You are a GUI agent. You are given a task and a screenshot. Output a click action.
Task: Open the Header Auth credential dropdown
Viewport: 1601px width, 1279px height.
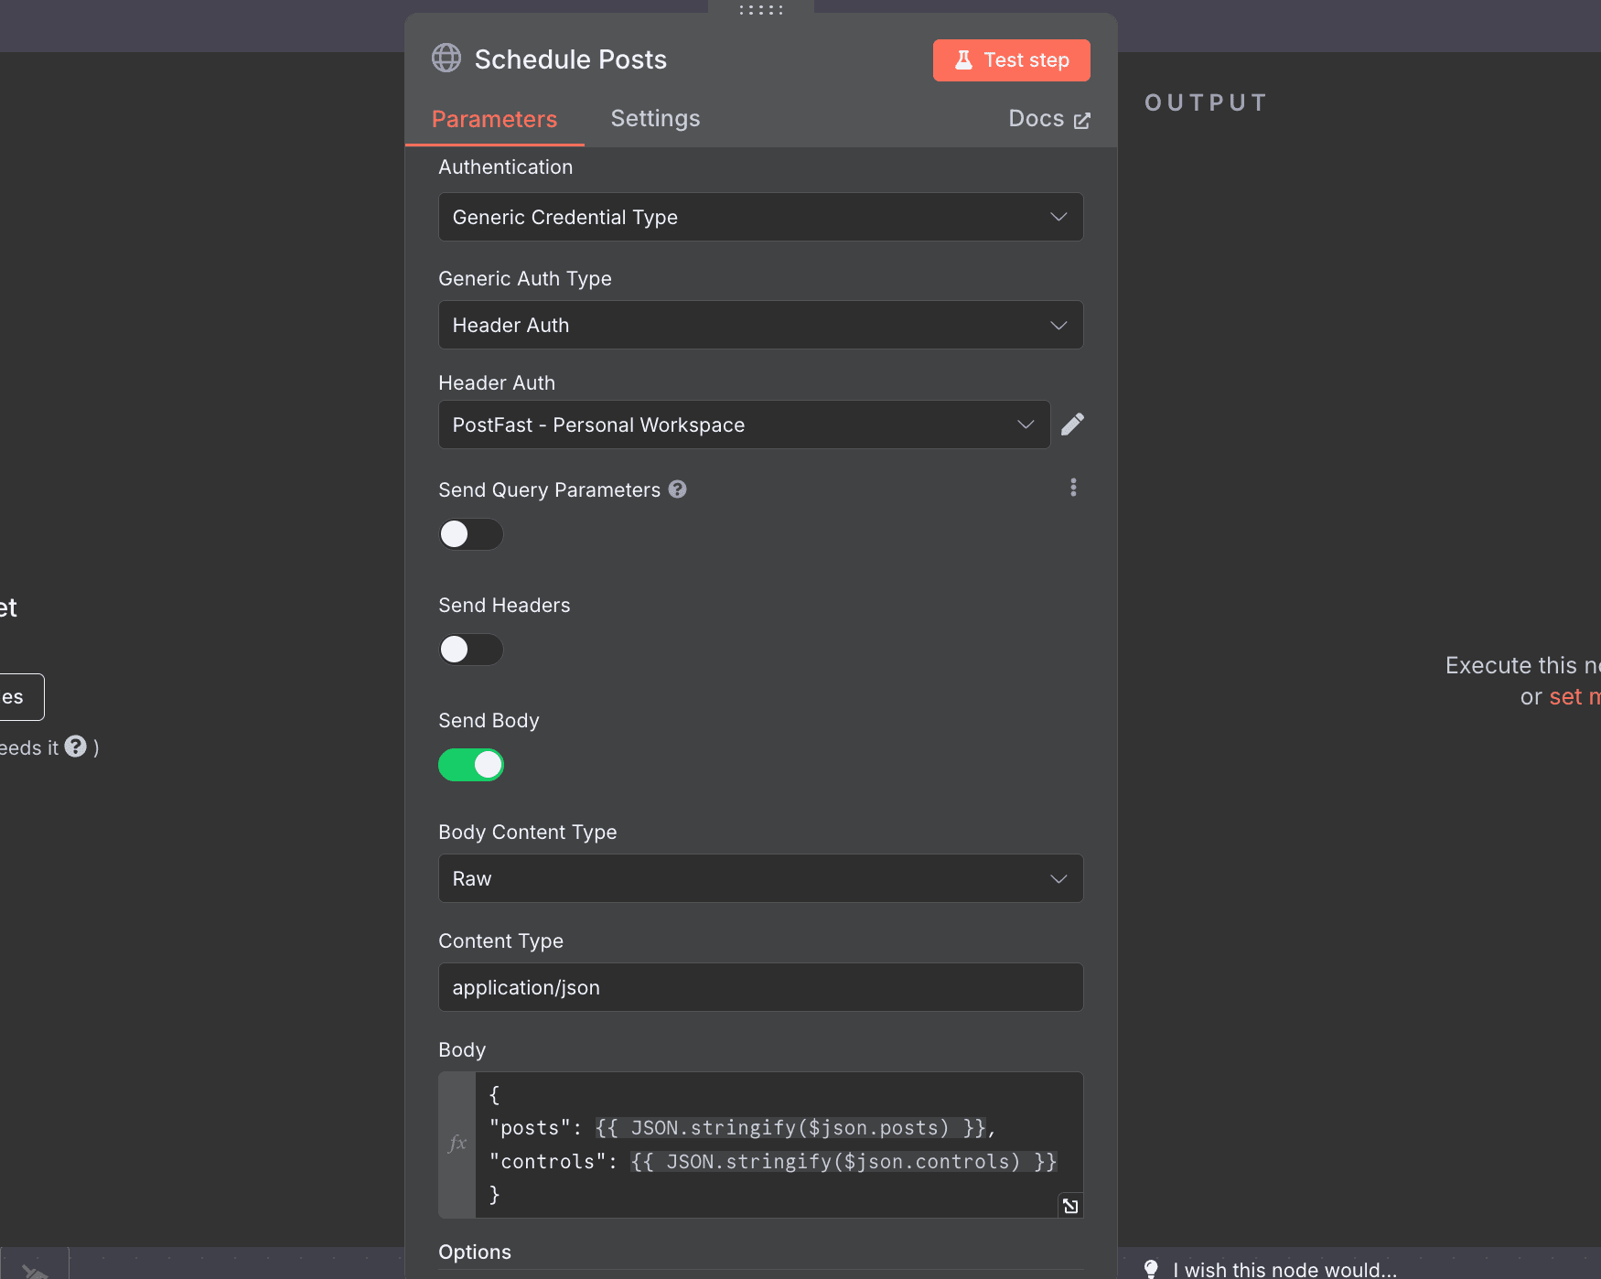(744, 425)
